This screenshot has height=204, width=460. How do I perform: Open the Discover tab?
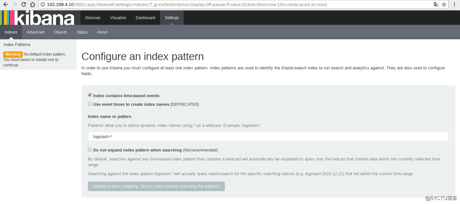coord(93,18)
